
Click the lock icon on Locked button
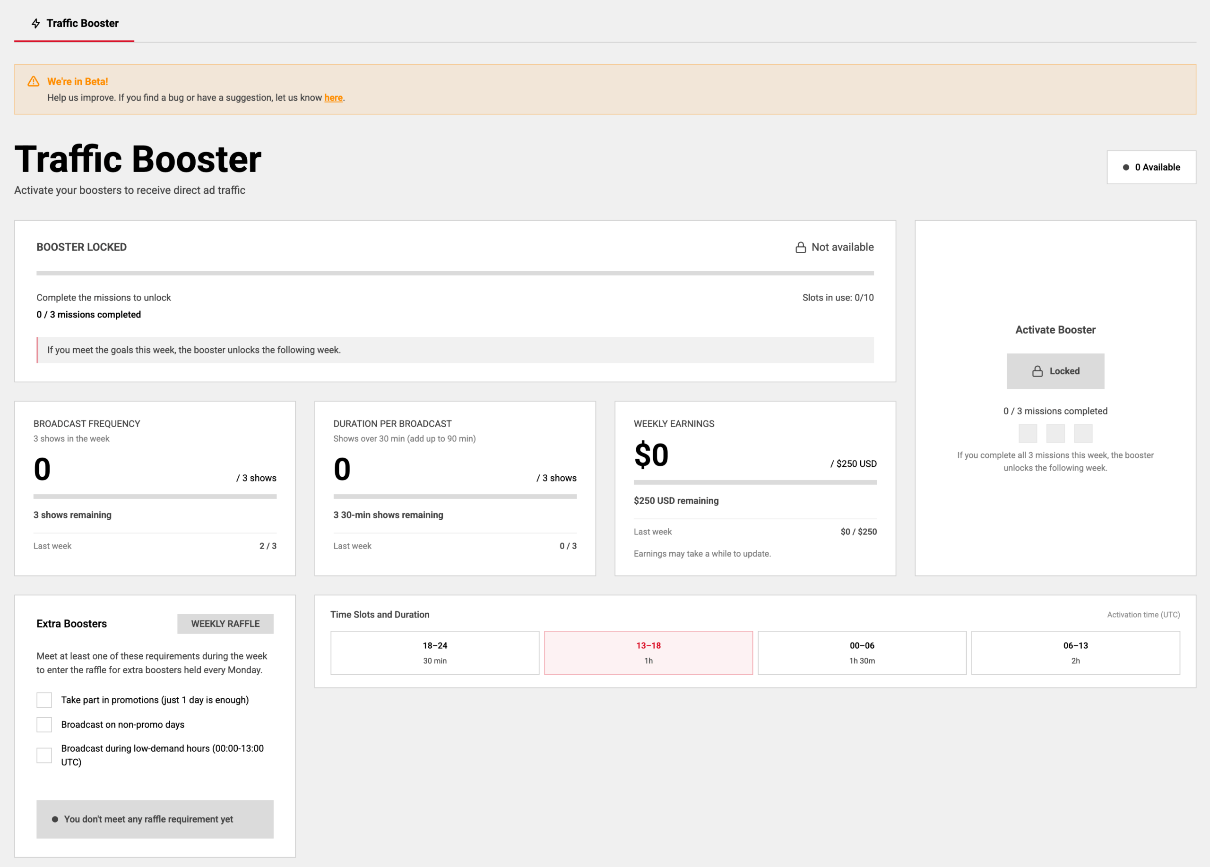click(x=1037, y=371)
